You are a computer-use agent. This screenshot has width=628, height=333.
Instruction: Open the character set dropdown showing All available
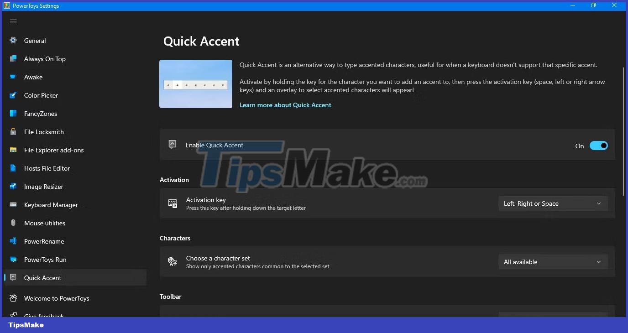553,262
